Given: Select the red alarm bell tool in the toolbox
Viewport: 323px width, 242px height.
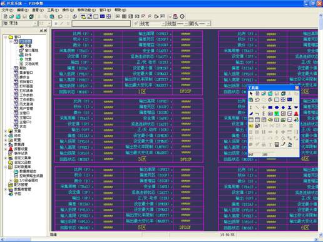Looking at the screenshot, I should pos(296,114).
